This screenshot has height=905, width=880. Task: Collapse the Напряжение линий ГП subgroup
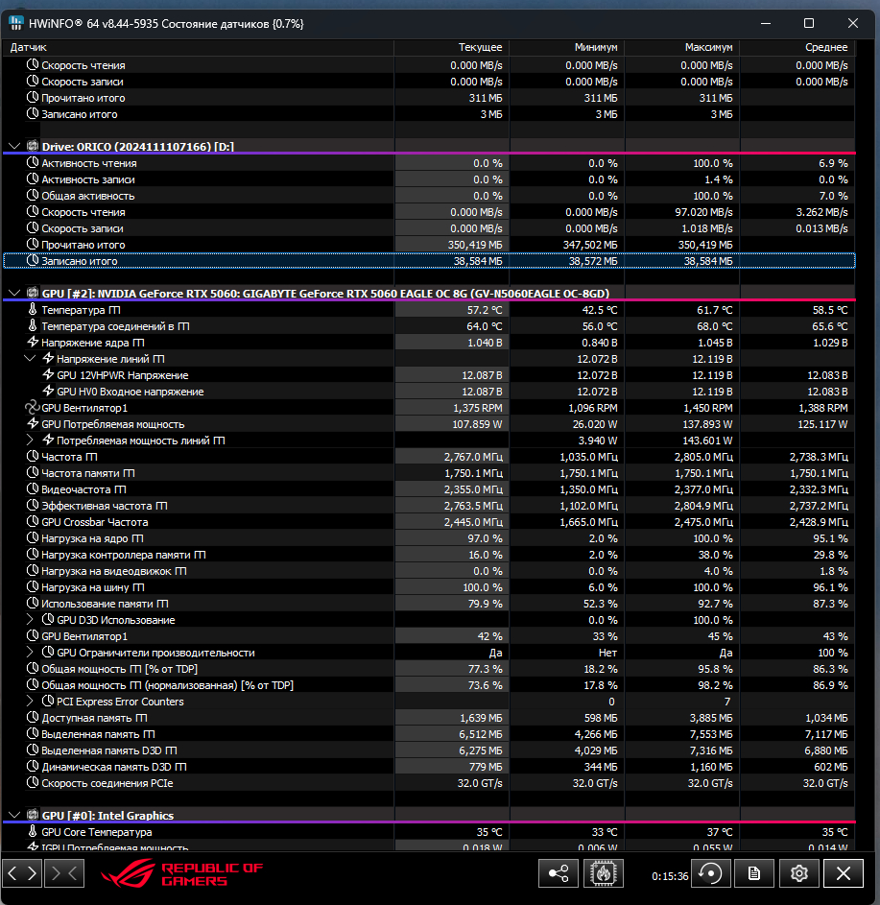30,359
